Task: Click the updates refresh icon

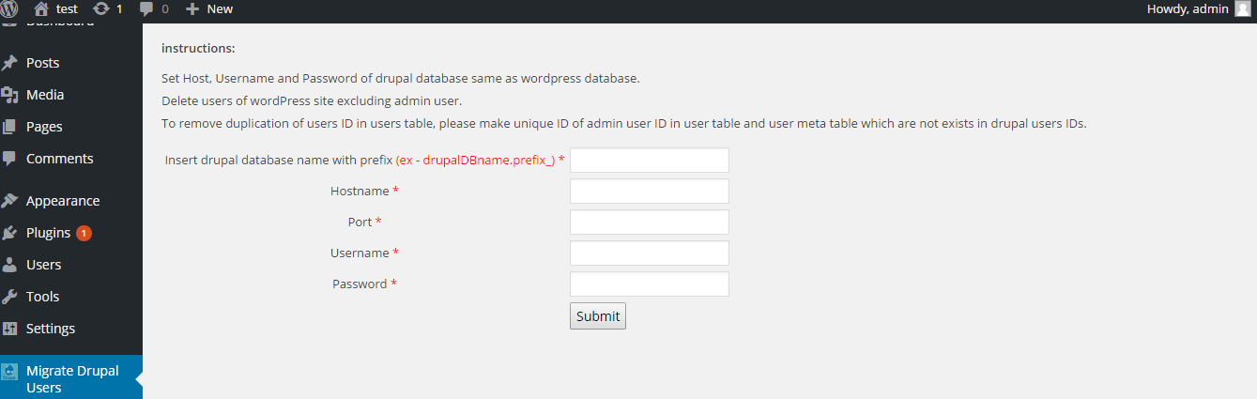Action: point(101,8)
